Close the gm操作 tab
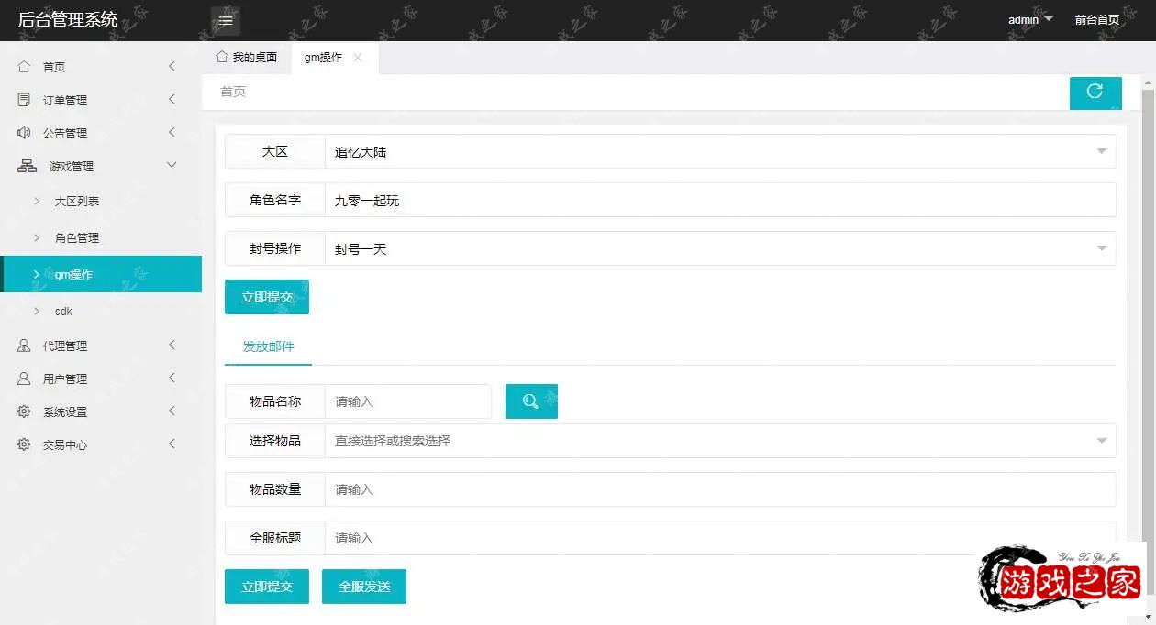 pos(358,58)
